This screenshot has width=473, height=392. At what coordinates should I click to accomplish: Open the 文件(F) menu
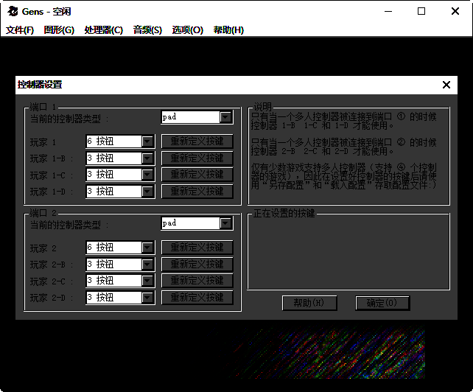click(20, 30)
